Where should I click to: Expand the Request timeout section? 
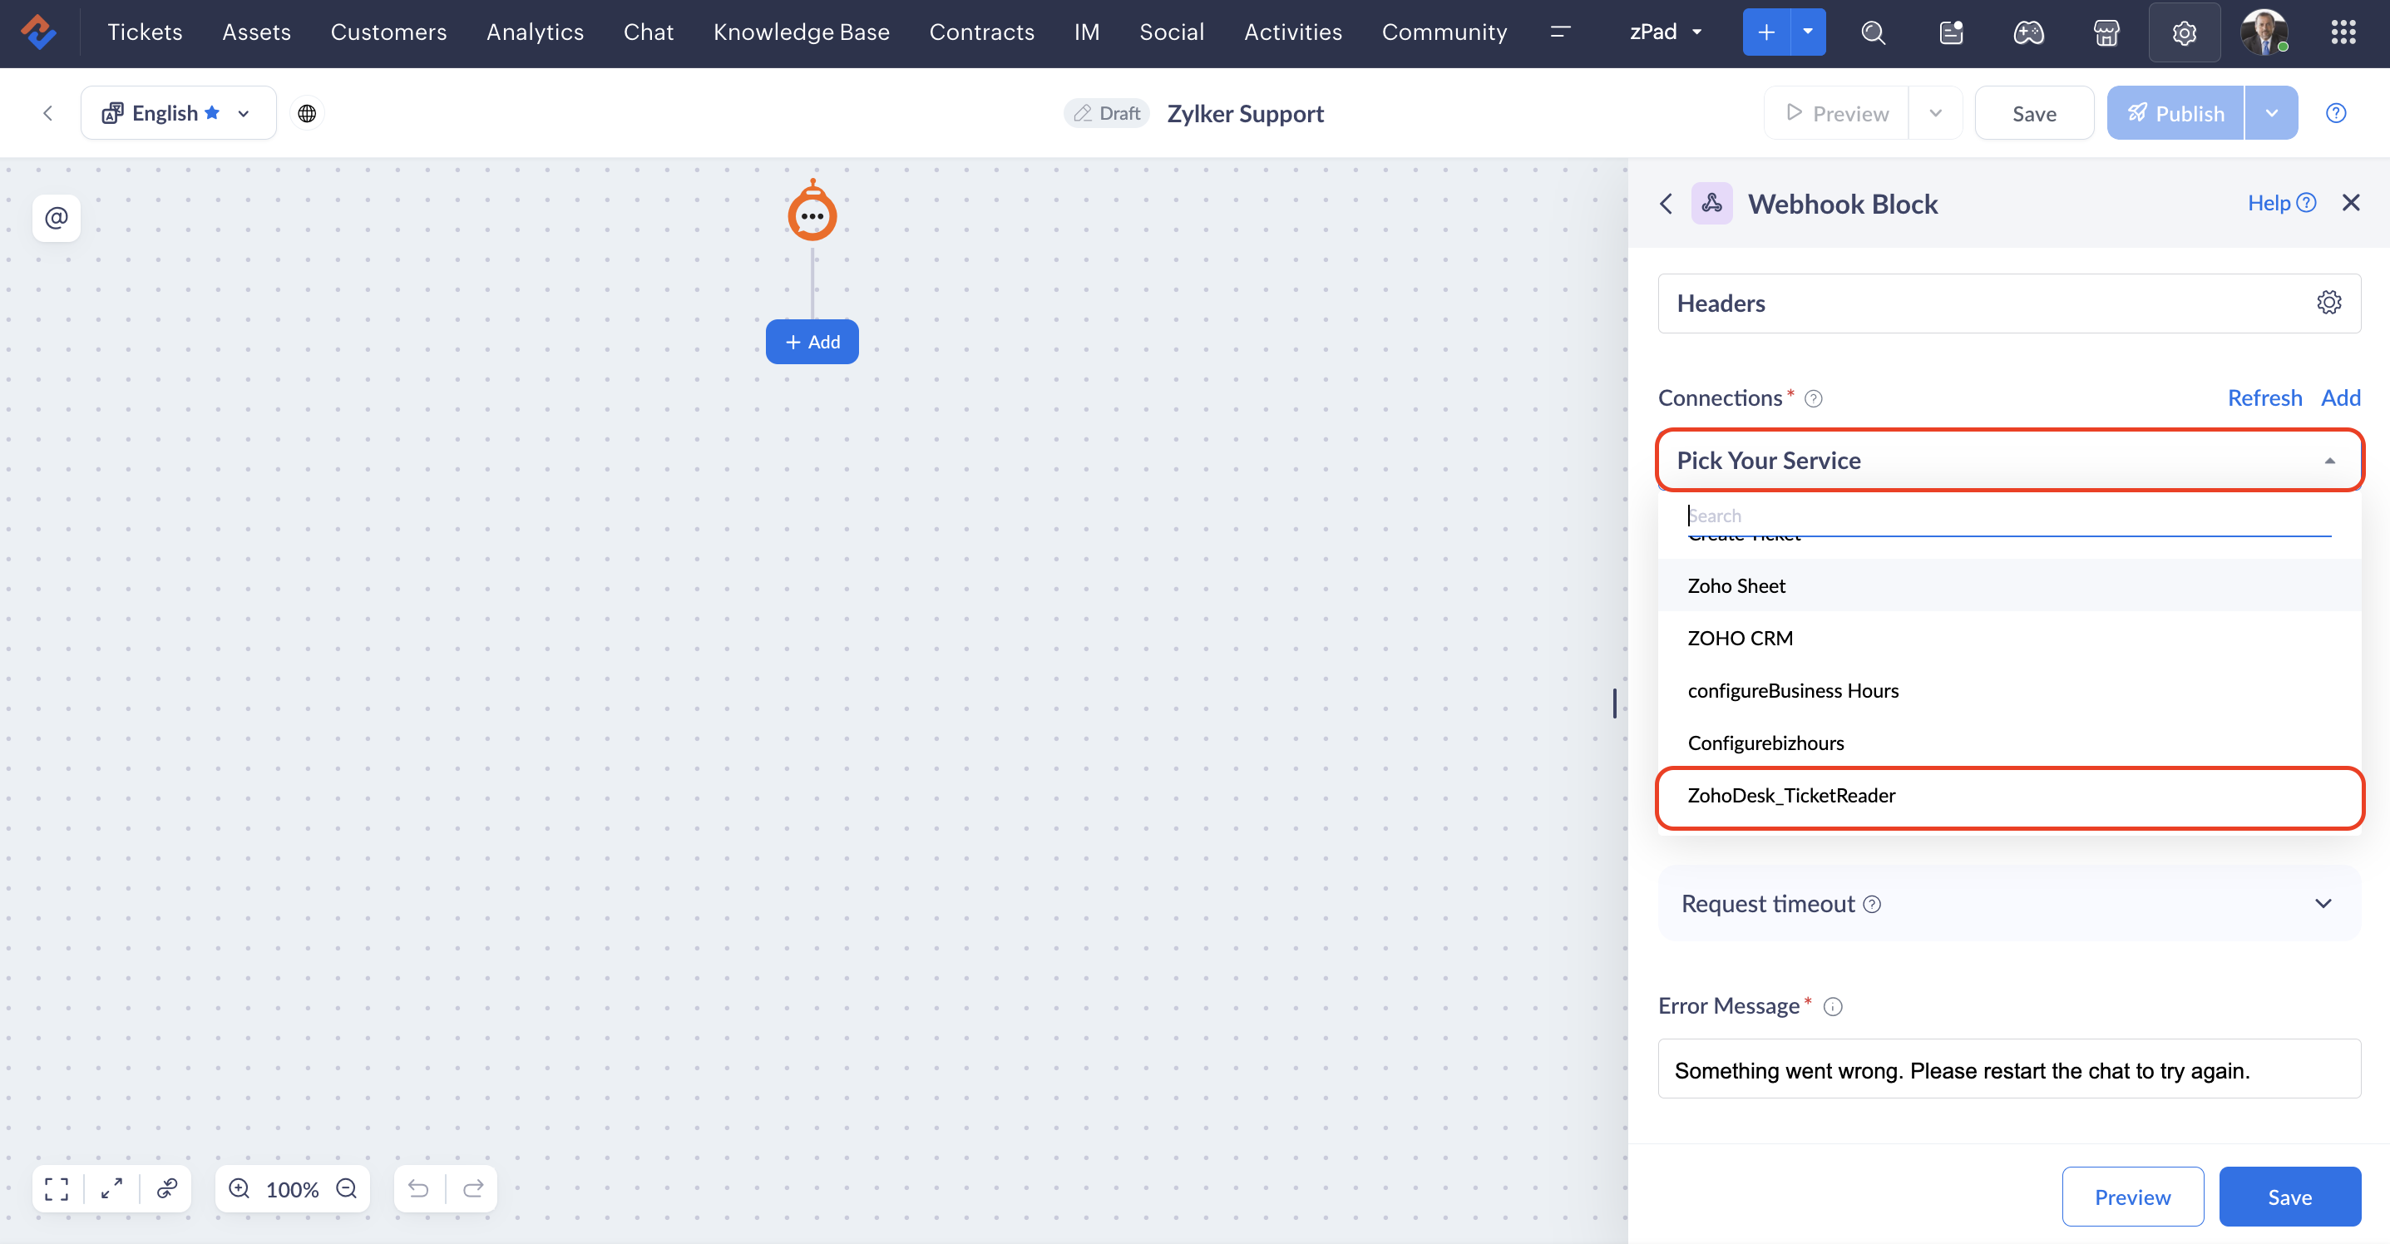(x=2323, y=904)
